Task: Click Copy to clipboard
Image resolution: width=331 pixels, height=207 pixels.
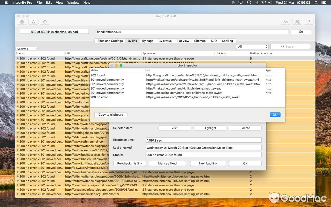Action: point(111,115)
